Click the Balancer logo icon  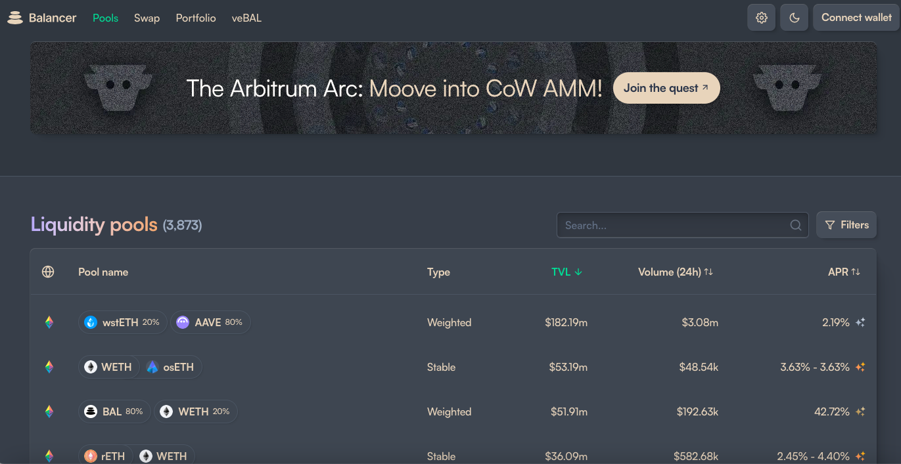click(x=15, y=18)
